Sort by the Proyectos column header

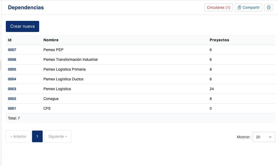tap(219, 40)
